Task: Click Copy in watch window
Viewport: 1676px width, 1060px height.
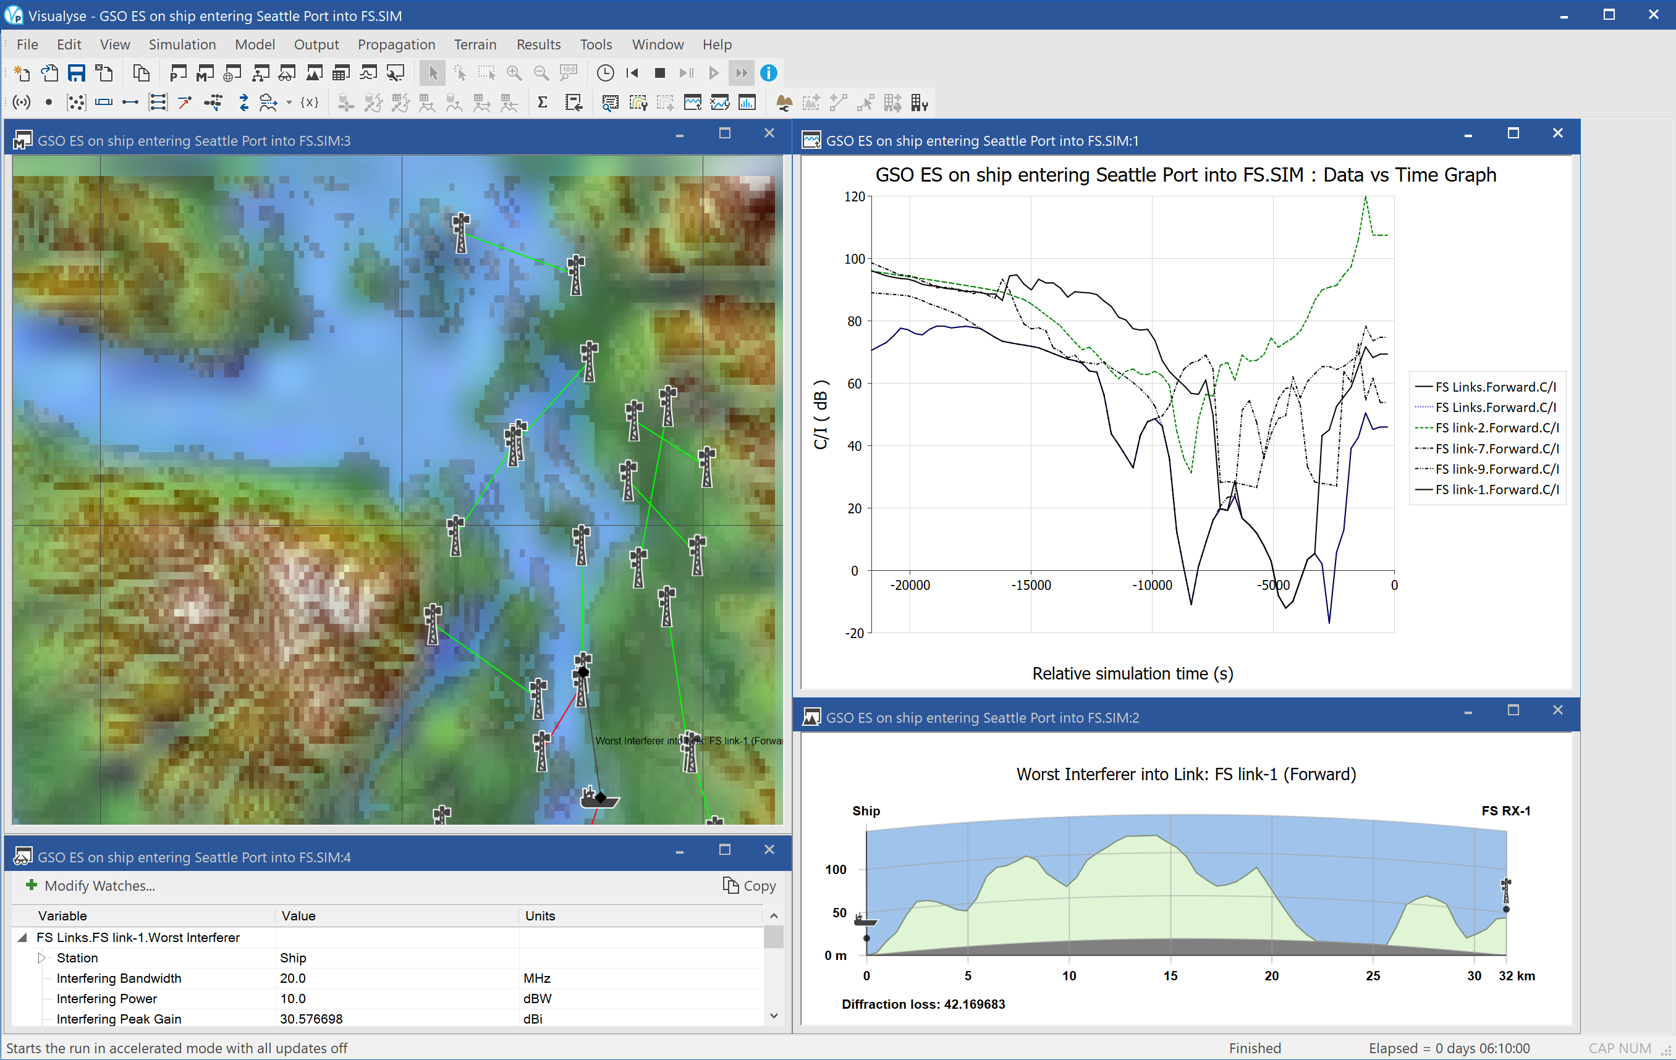Action: coord(750,885)
